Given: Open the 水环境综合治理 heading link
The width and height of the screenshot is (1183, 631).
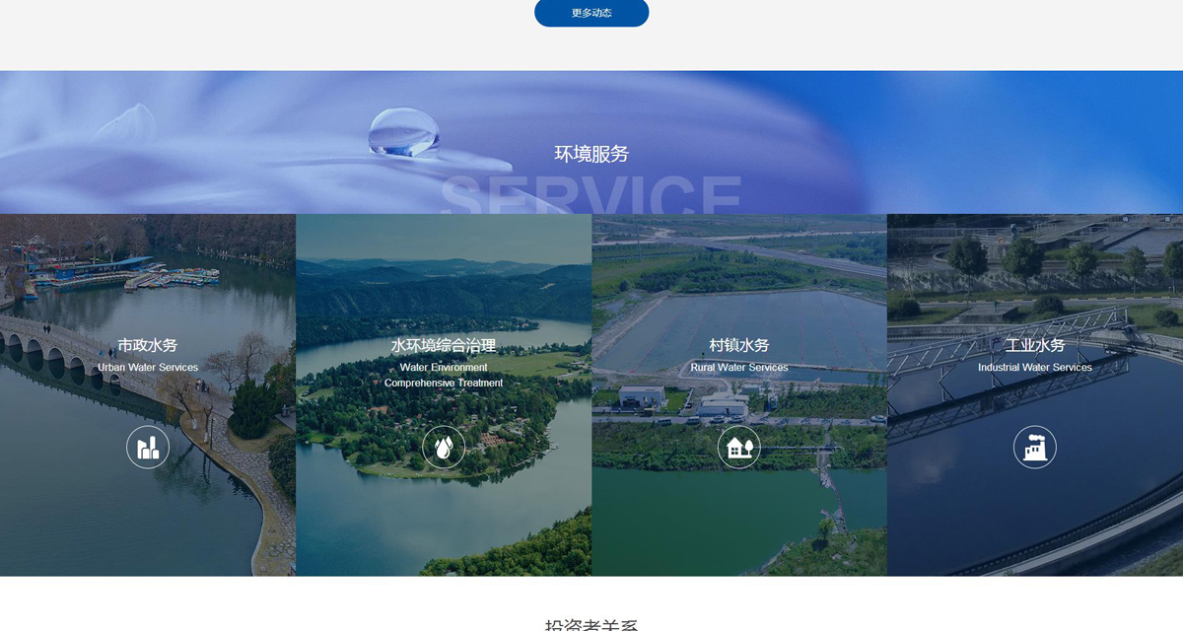Looking at the screenshot, I should click(x=444, y=345).
